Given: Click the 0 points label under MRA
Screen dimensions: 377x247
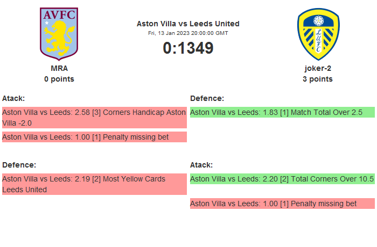Looking at the screenshot, I should (59, 79).
